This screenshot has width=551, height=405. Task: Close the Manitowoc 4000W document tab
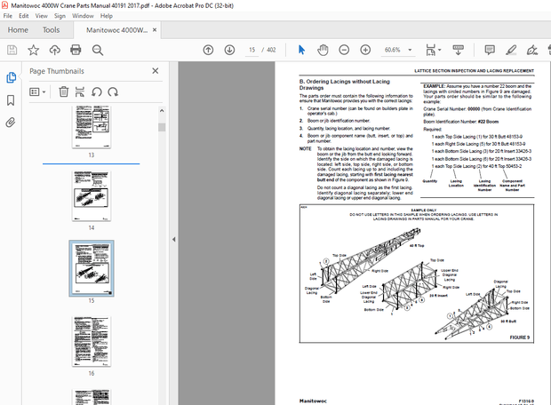(x=155, y=30)
